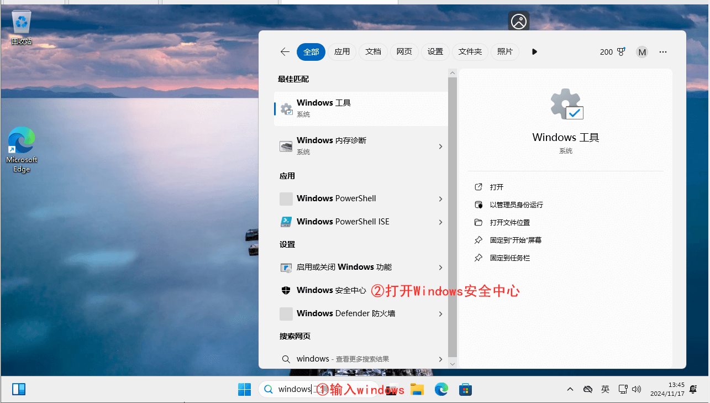
Task: Open the windows web search suggestion
Action: pyautogui.click(x=361, y=359)
